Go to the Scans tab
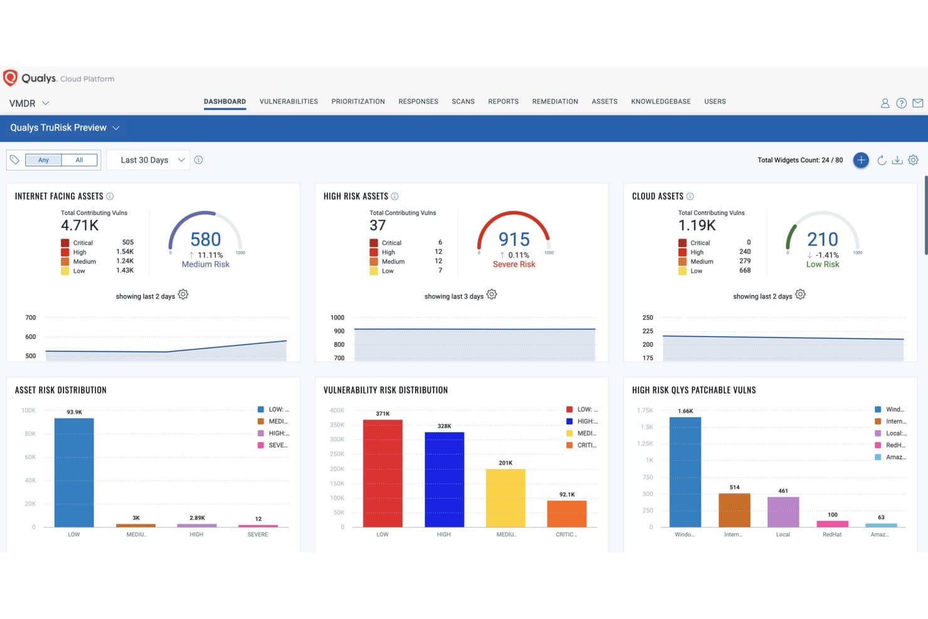 click(x=463, y=102)
